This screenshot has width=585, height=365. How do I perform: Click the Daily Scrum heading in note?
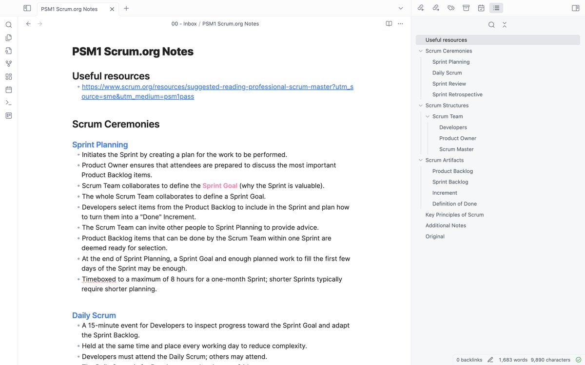[x=94, y=315]
